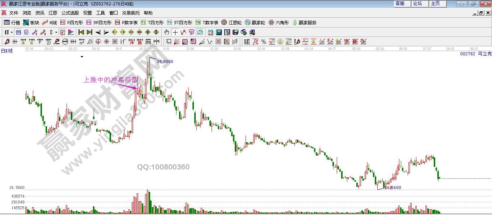The width and height of the screenshot is (492, 215).
Task: Toggle the crosshair cursor button
Action: pyautogui.click(x=175, y=32)
